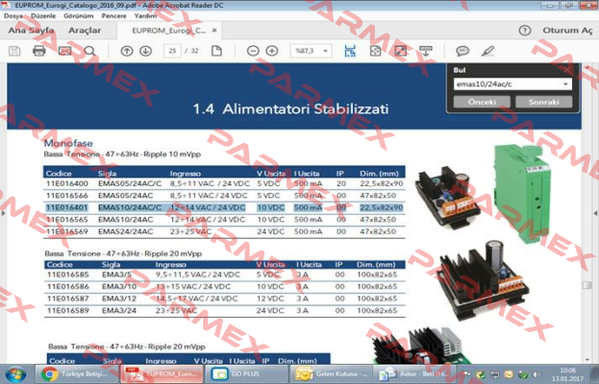This screenshot has height=384, width=599.
Task: Click the green DIN module product image
Action: (522, 192)
